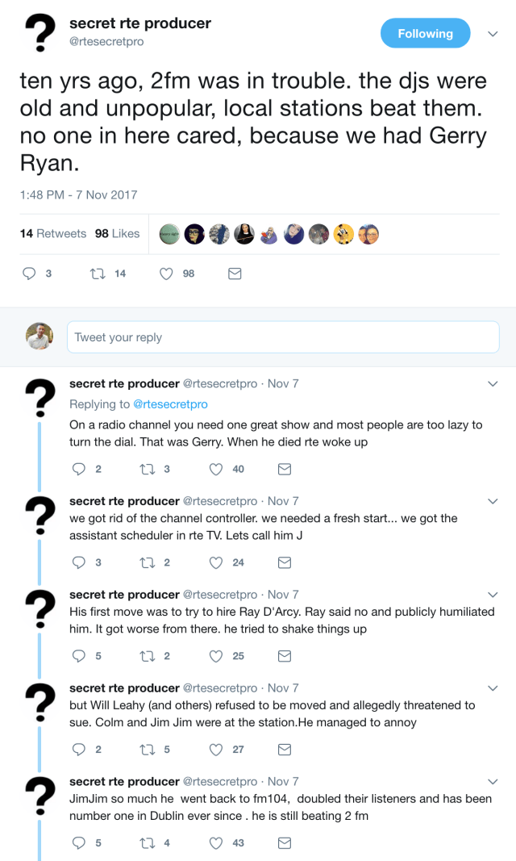View the 14 Retweets list
The image size is (516, 861).
pyautogui.click(x=53, y=234)
